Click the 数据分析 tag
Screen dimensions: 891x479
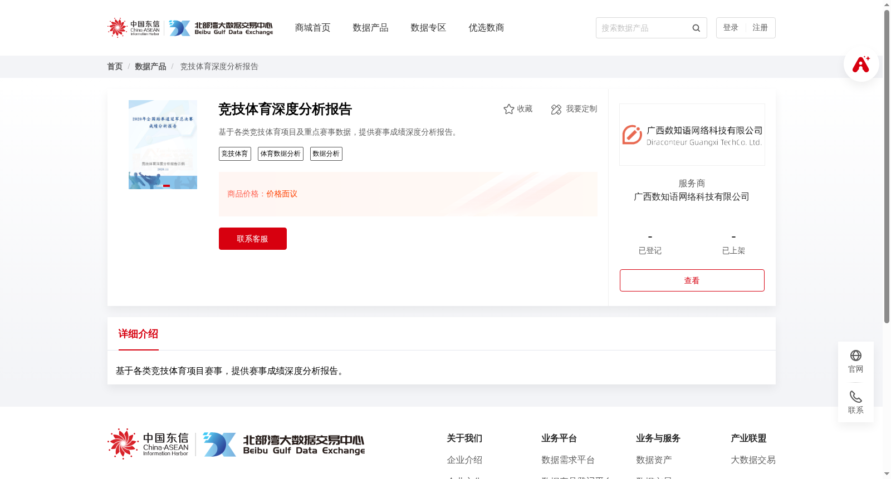pyautogui.click(x=326, y=154)
